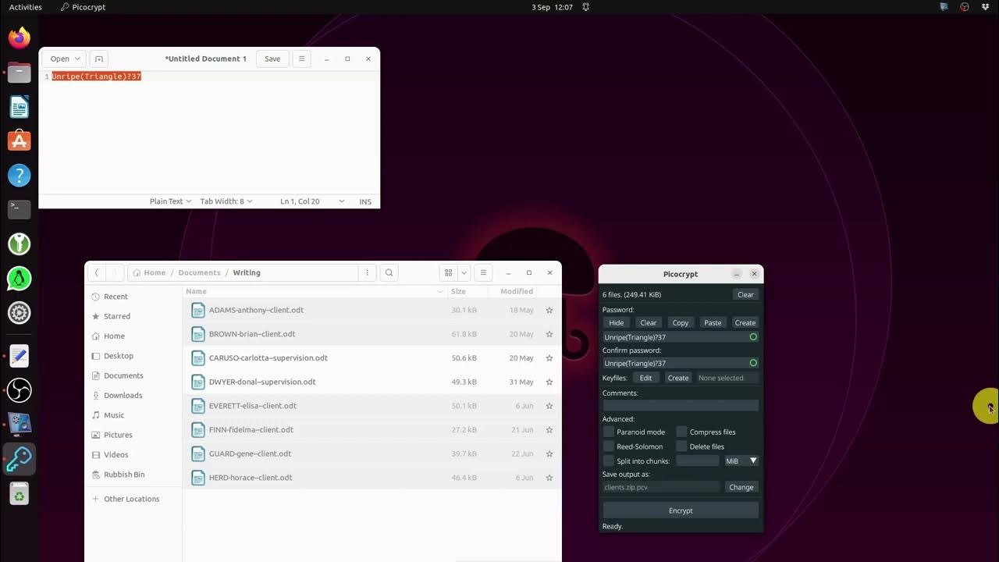Star the HERD-horace--client.odt file
Screen dimensions: 999x562
(549, 478)
